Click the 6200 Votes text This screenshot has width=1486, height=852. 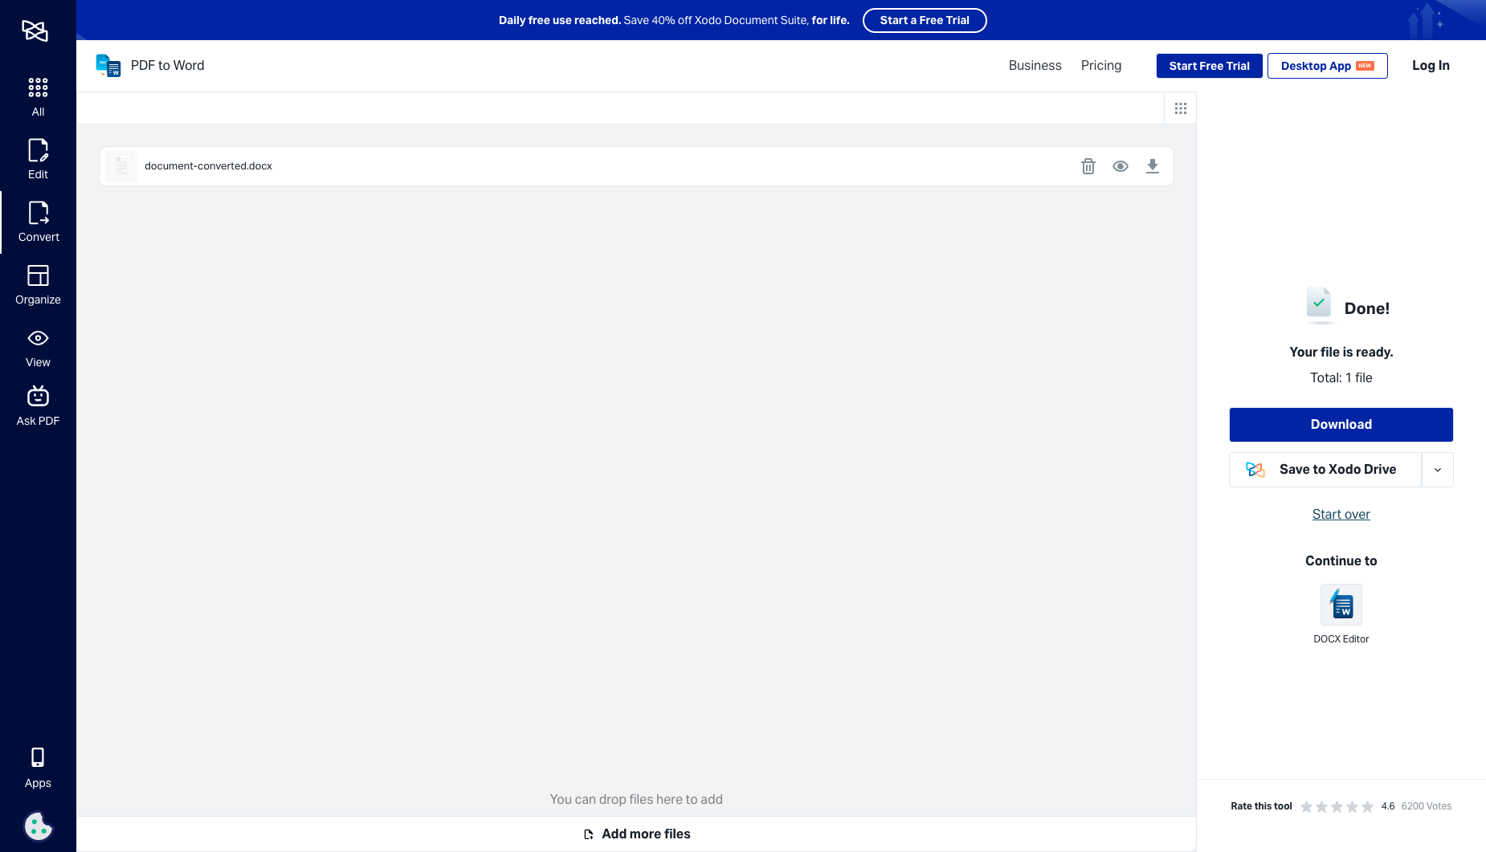(x=1427, y=806)
